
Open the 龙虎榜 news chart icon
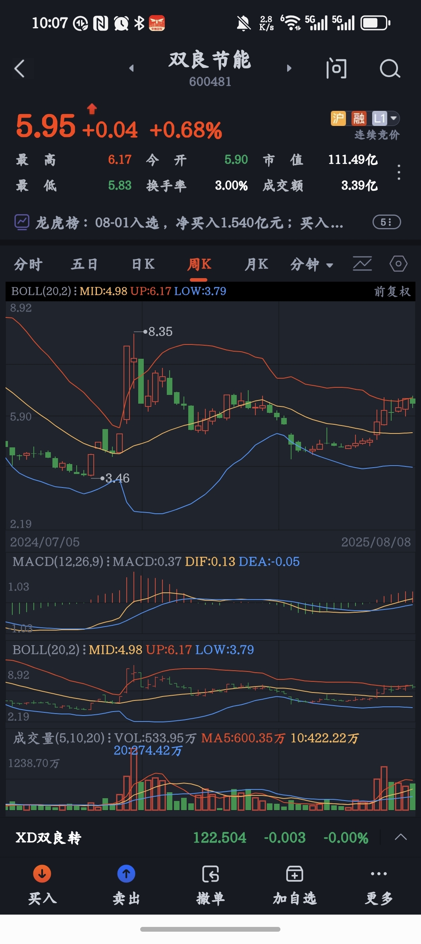tap(22, 222)
